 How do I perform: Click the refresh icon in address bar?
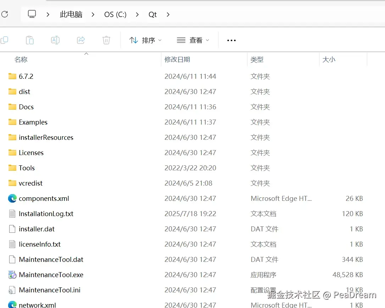point(5,14)
